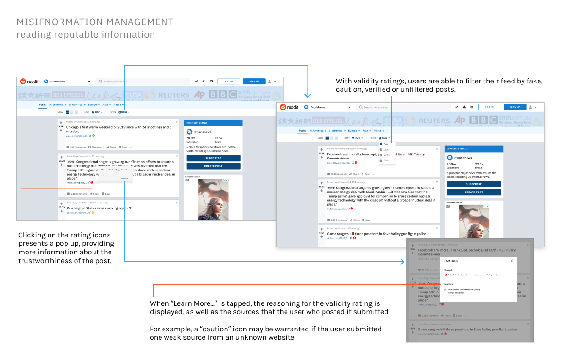Open the filter NONE dropdown in the left window

tap(124, 112)
